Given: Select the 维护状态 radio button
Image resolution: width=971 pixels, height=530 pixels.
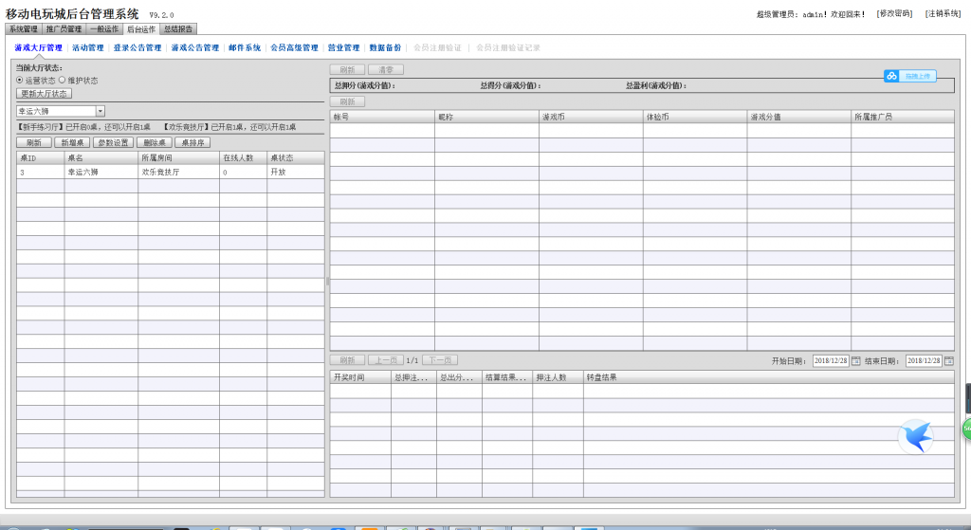Looking at the screenshot, I should click(x=63, y=81).
